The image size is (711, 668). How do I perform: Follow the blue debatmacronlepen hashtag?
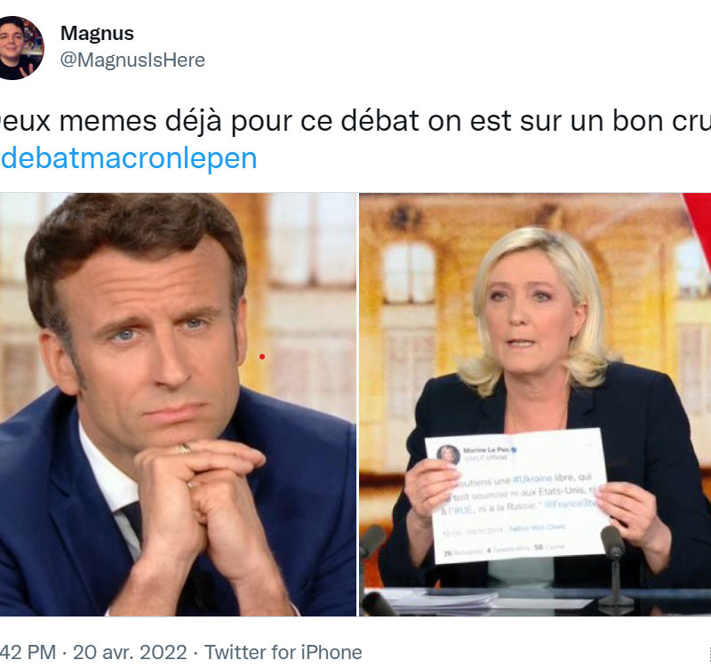click(x=128, y=158)
